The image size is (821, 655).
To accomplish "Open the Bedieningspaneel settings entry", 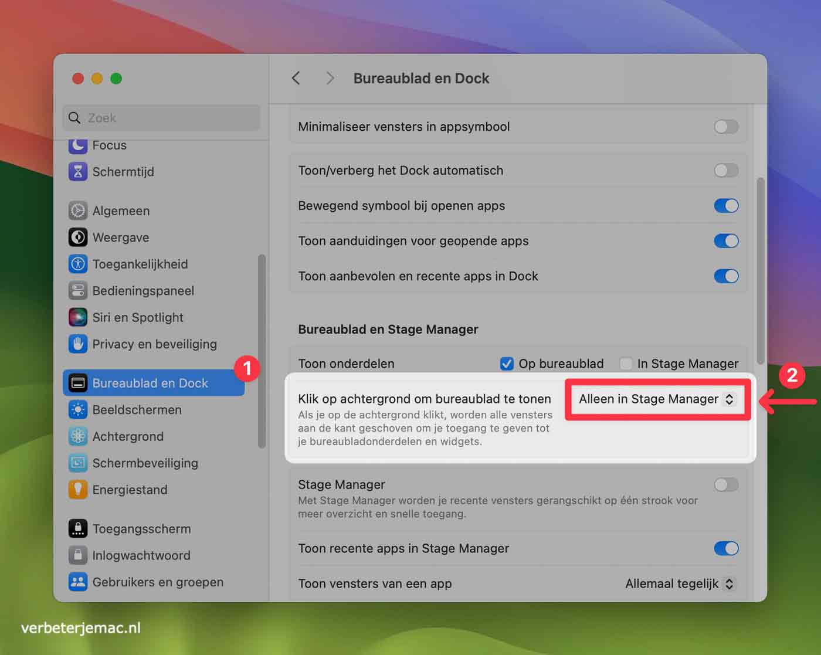I will tap(143, 290).
